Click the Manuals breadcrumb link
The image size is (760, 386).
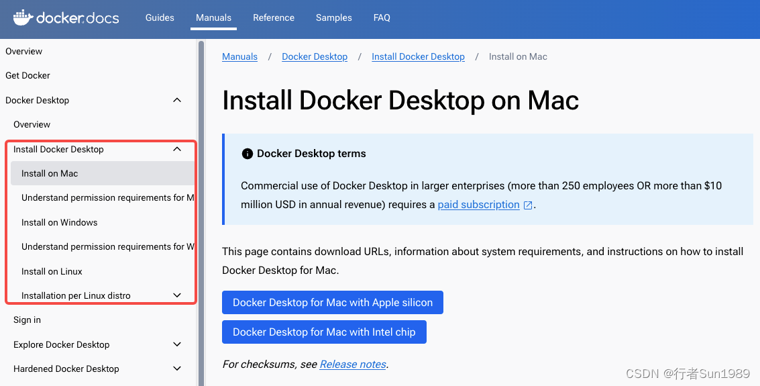(239, 57)
